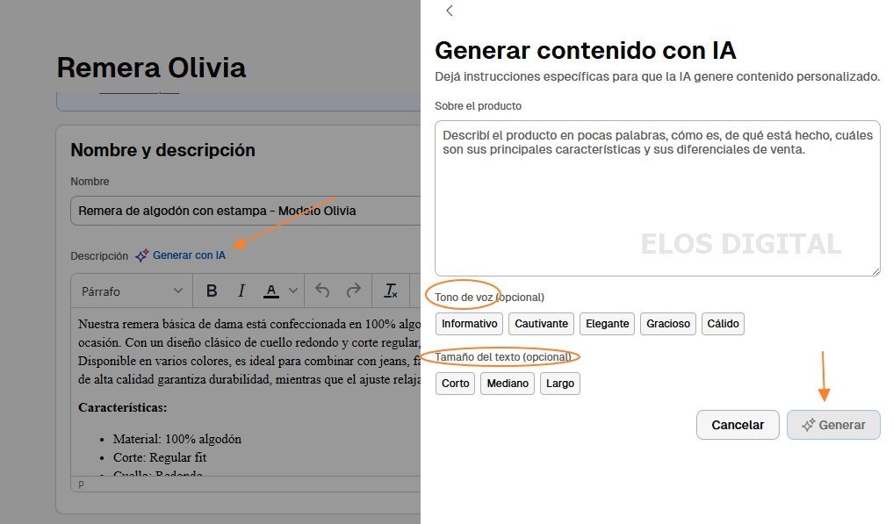Viewport: 893px width, 524px height.
Task: Select the Elegante tone option
Action: coord(607,324)
